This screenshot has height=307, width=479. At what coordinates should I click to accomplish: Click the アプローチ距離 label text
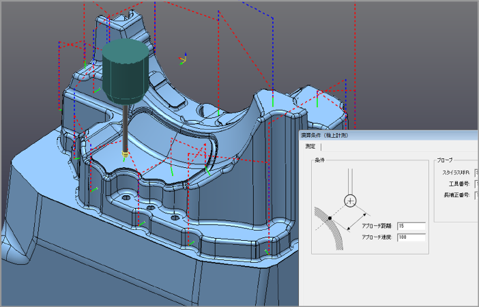[x=377, y=226]
